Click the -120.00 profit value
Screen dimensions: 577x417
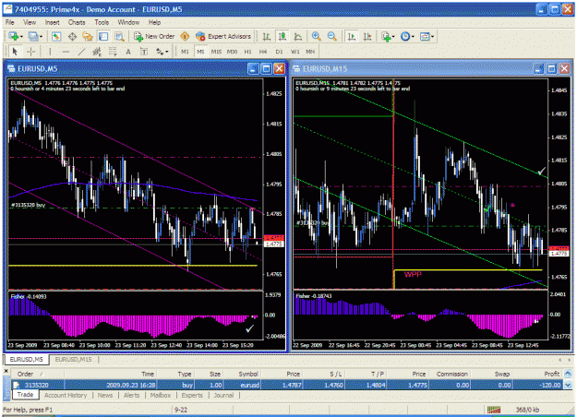[x=550, y=385]
